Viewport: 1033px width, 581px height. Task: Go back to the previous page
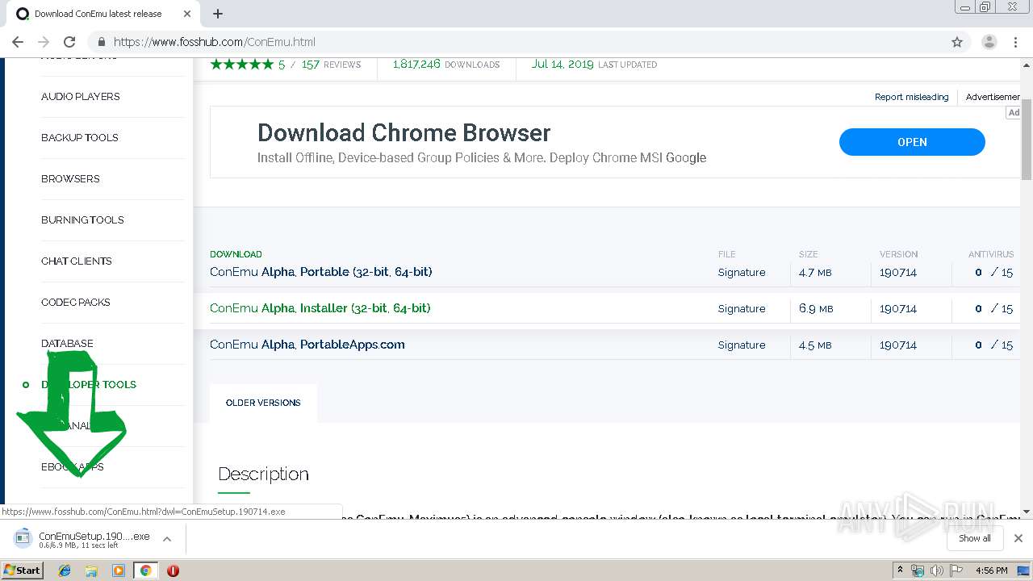click(18, 42)
